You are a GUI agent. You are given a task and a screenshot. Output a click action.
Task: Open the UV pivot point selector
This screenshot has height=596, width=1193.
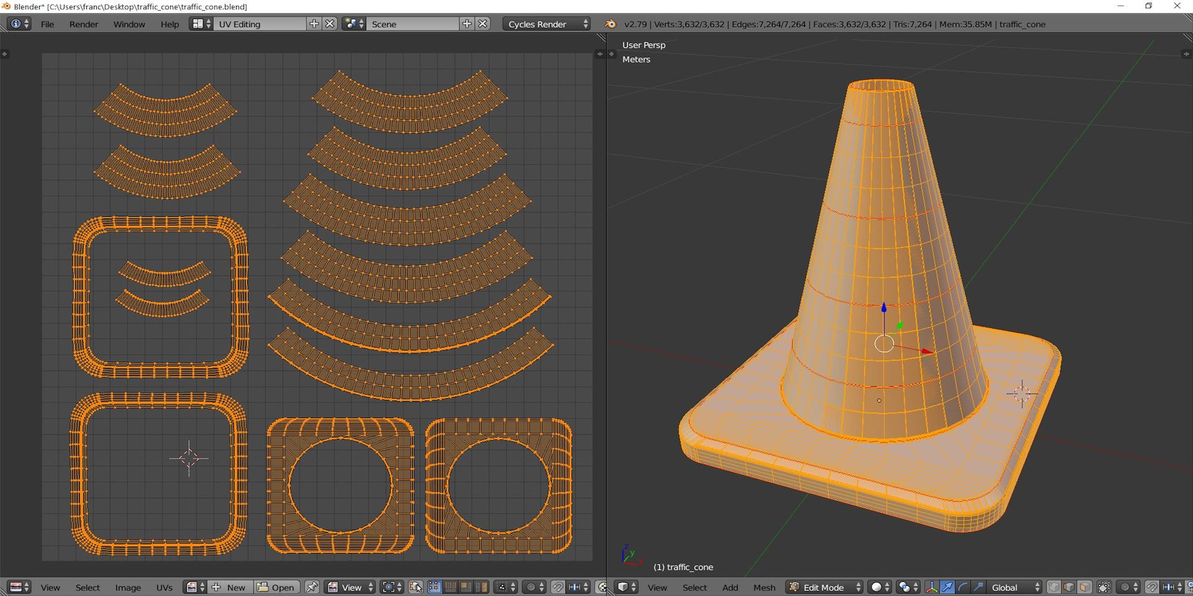point(391,587)
